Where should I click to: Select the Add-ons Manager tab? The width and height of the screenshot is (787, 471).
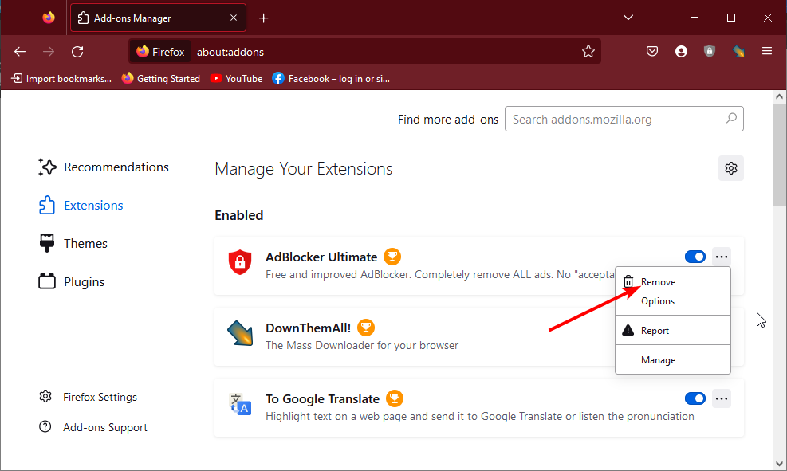click(158, 18)
